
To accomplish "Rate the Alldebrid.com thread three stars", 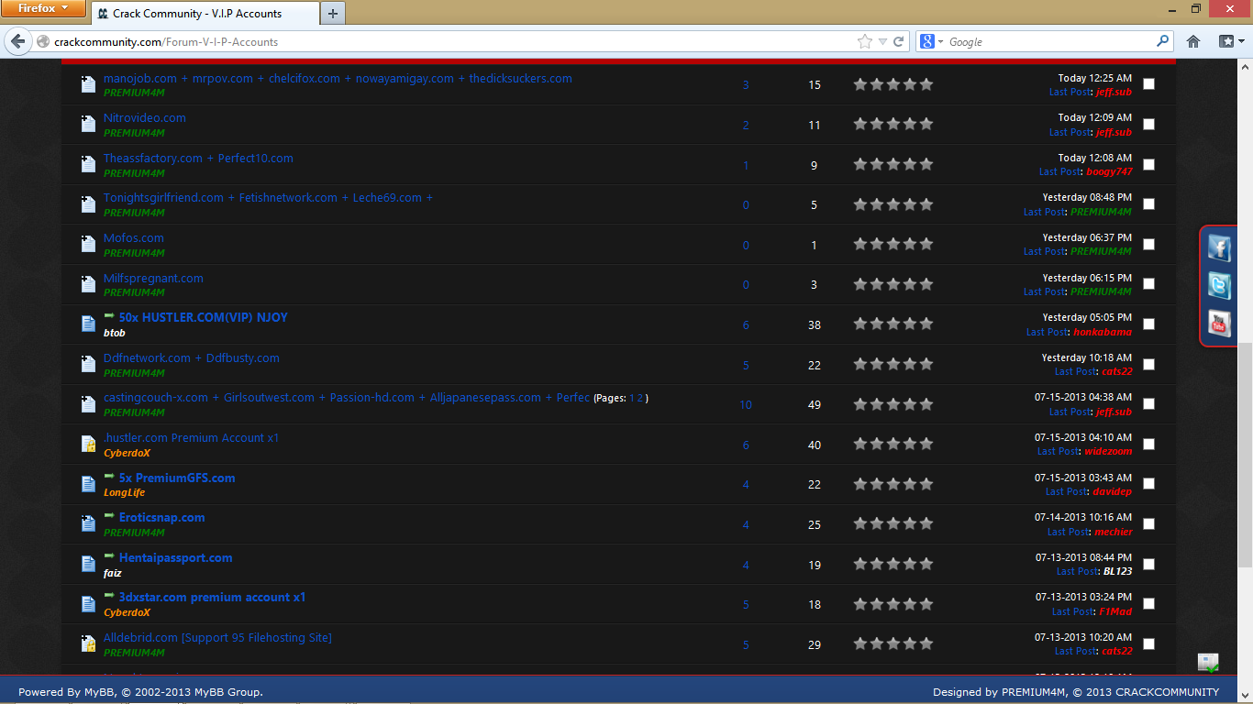I will pos(893,644).
